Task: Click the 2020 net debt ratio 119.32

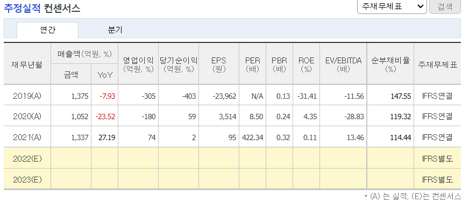Action: pyautogui.click(x=401, y=116)
